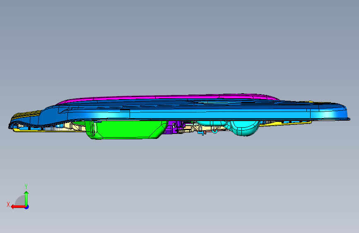Image resolution: width=359 pixels, height=233 pixels.
Task: Click the red X axis arrow on triad
Action: (x=18, y=207)
